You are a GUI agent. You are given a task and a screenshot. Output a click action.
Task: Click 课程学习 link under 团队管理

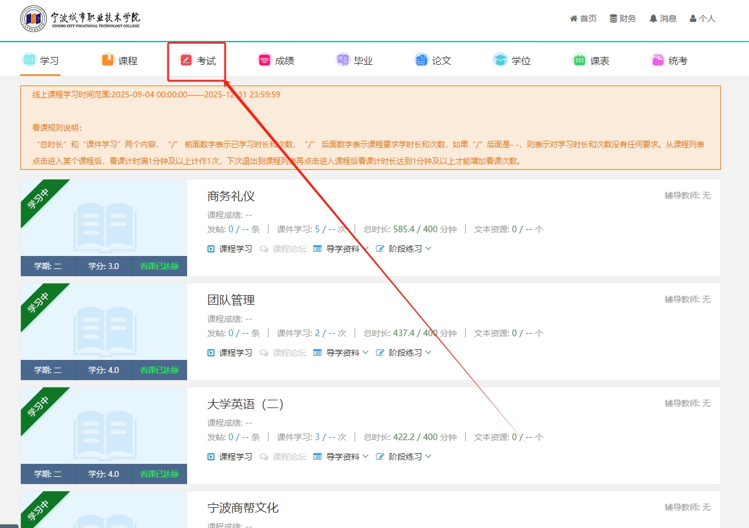tap(230, 353)
